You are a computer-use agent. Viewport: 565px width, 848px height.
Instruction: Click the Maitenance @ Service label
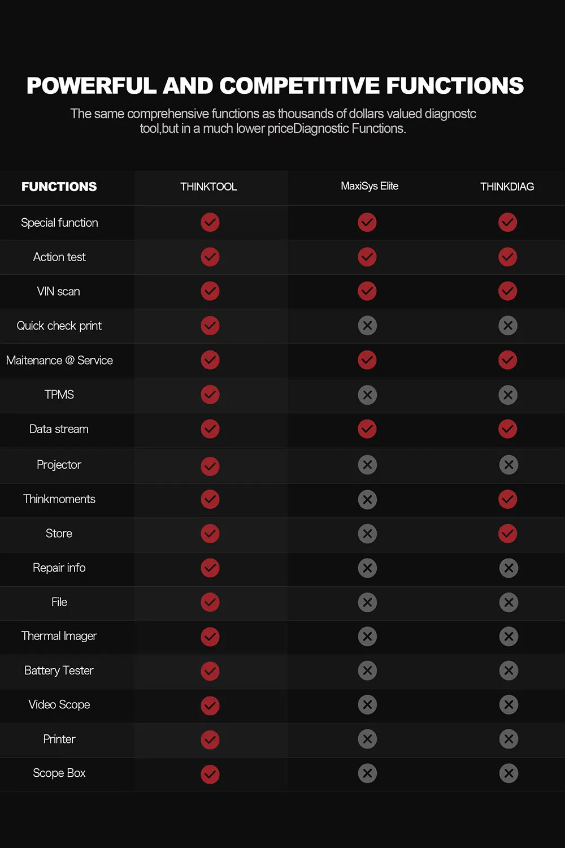pos(59,360)
